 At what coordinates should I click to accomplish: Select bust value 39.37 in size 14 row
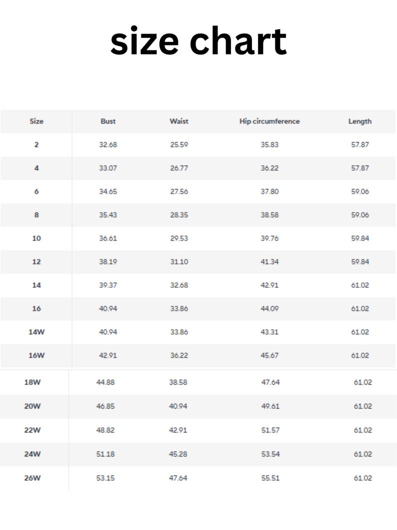coord(108,285)
